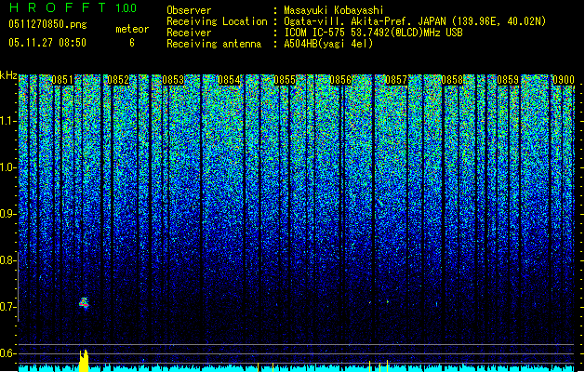This screenshot has width=585, height=372.
Task: Click the 0855 time marker
Action: pyautogui.click(x=285, y=80)
